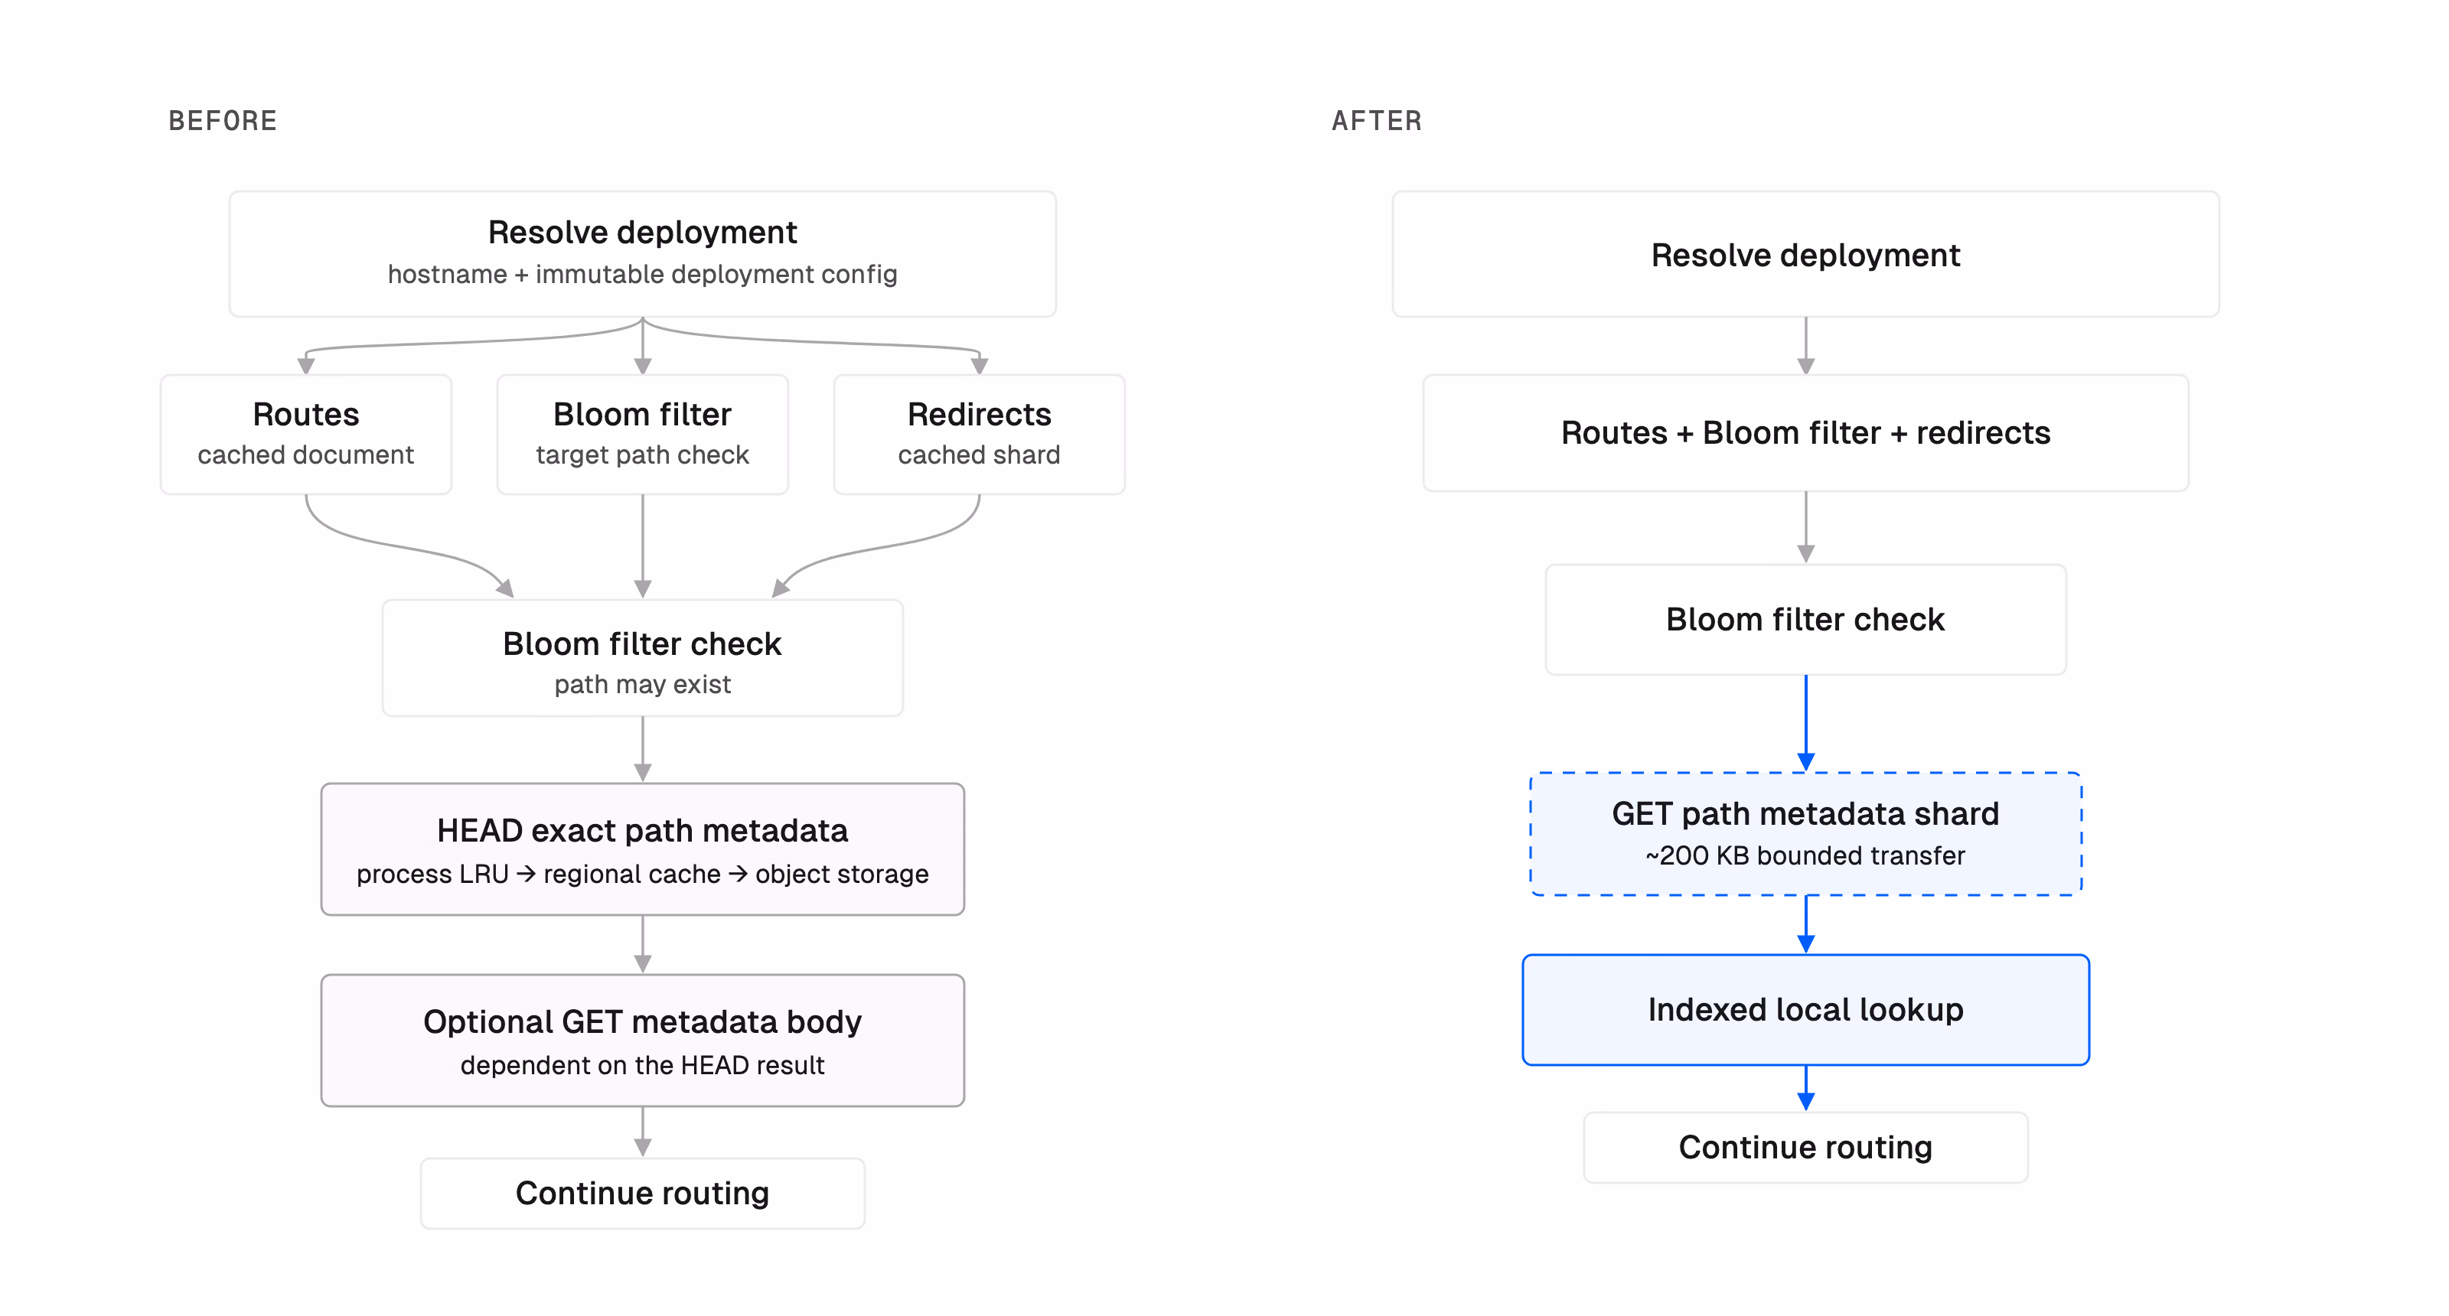Select the BEFORE heading label
Image resolution: width=2449 pixels, height=1316 pixels.
tap(223, 121)
